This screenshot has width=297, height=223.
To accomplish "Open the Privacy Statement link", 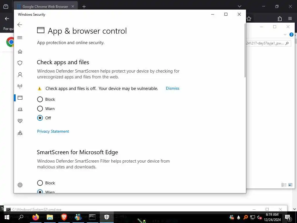I will (x=53, y=131).
